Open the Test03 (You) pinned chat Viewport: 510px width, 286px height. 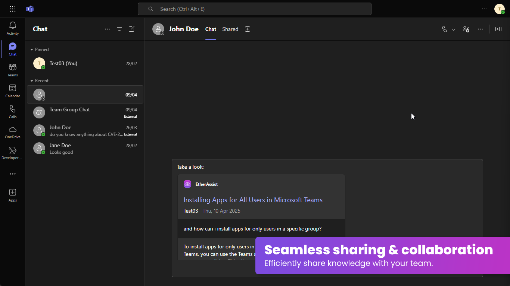pos(85,63)
